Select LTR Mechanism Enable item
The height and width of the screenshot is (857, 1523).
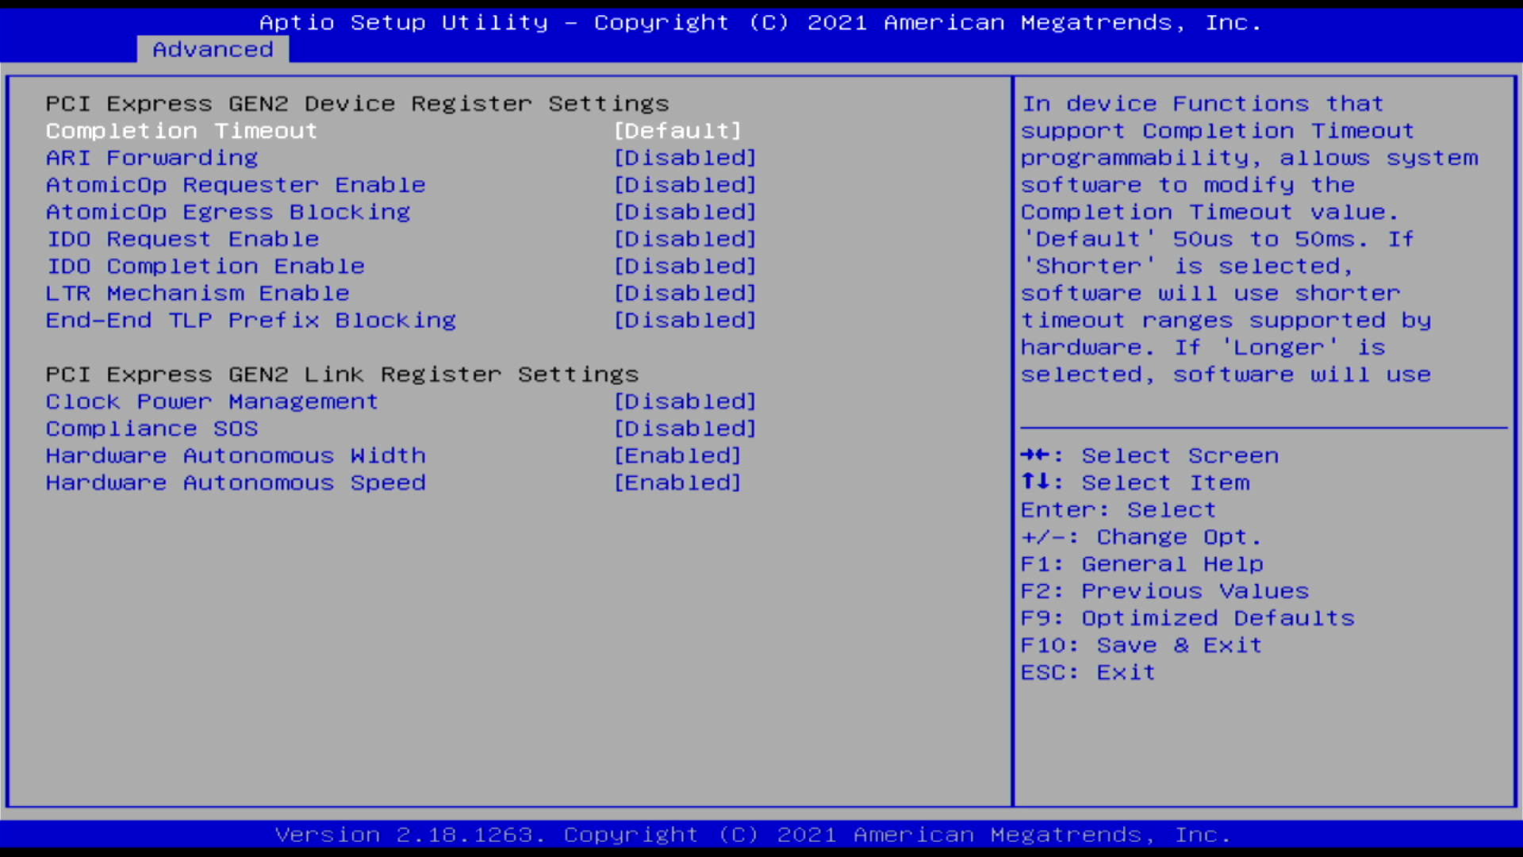[198, 293]
